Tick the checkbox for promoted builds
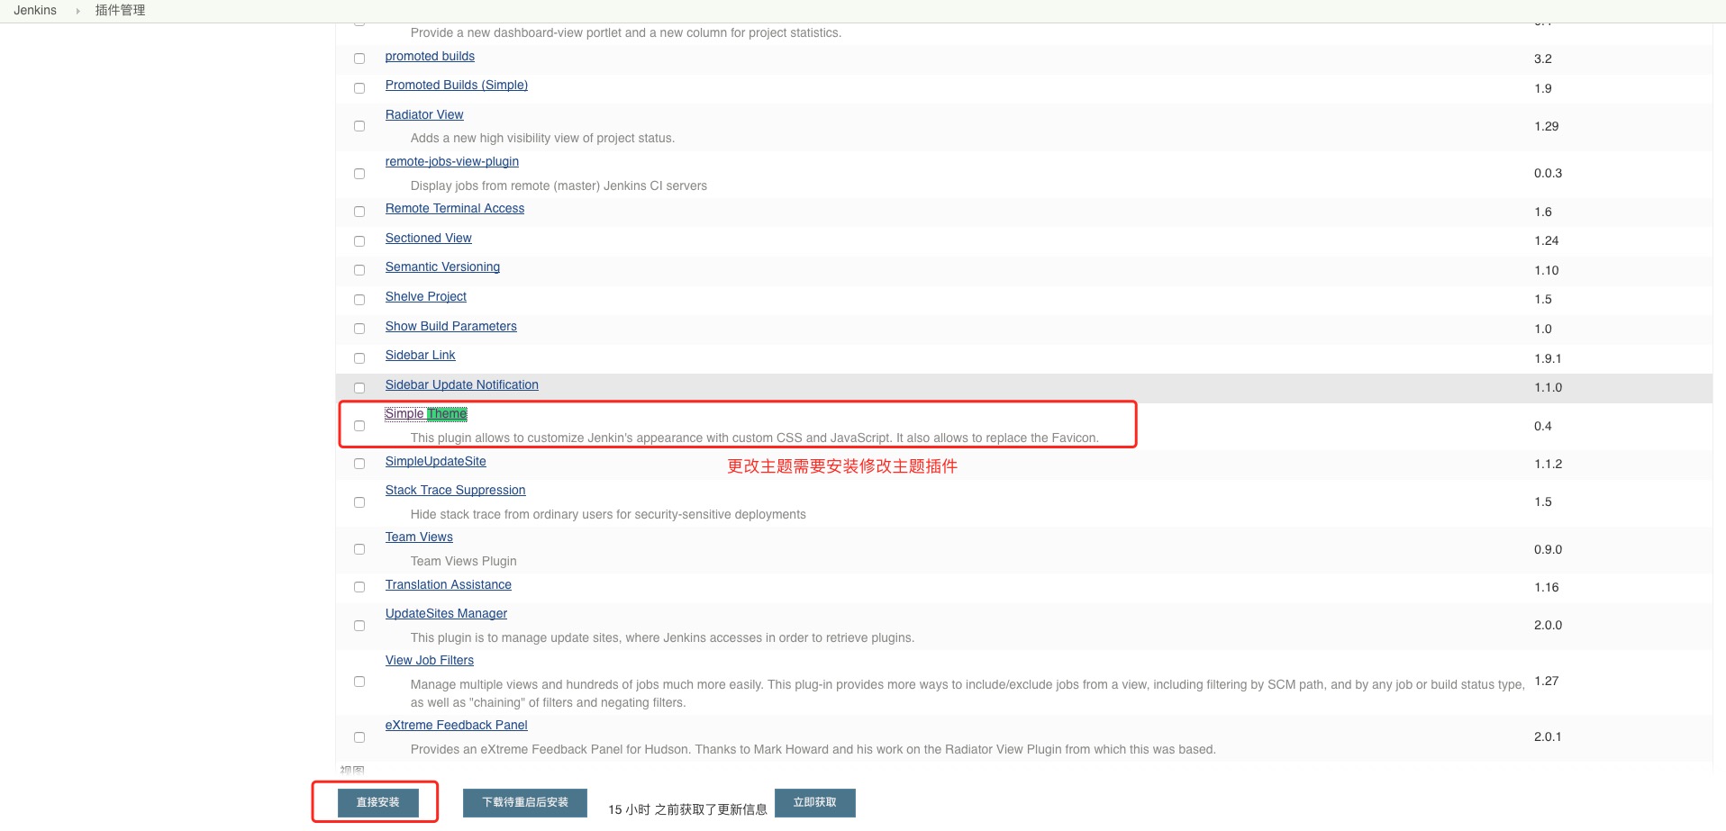The width and height of the screenshot is (1726, 831). pyautogui.click(x=359, y=59)
